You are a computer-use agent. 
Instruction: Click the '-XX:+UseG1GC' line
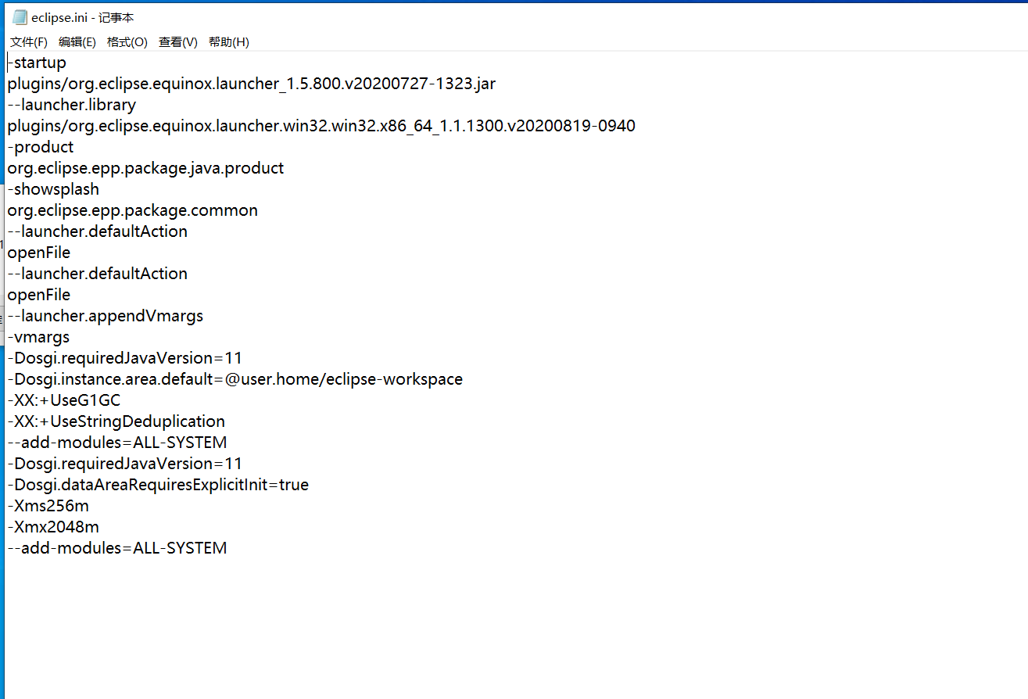coord(64,400)
